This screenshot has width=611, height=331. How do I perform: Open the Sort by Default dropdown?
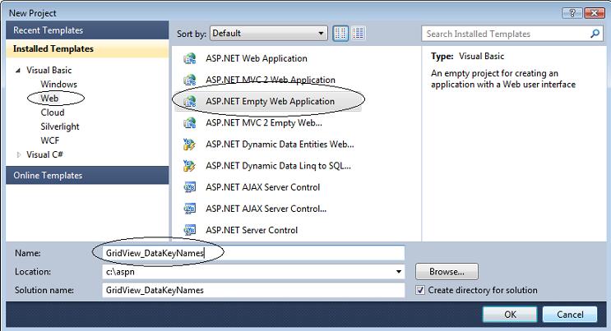tap(268, 34)
